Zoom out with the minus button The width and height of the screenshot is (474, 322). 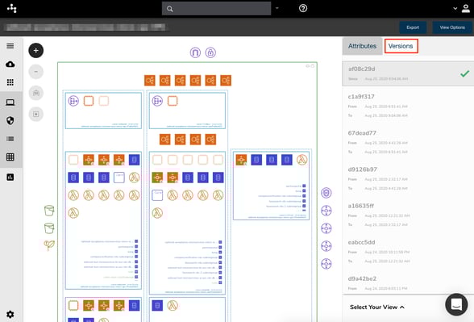[x=36, y=72]
